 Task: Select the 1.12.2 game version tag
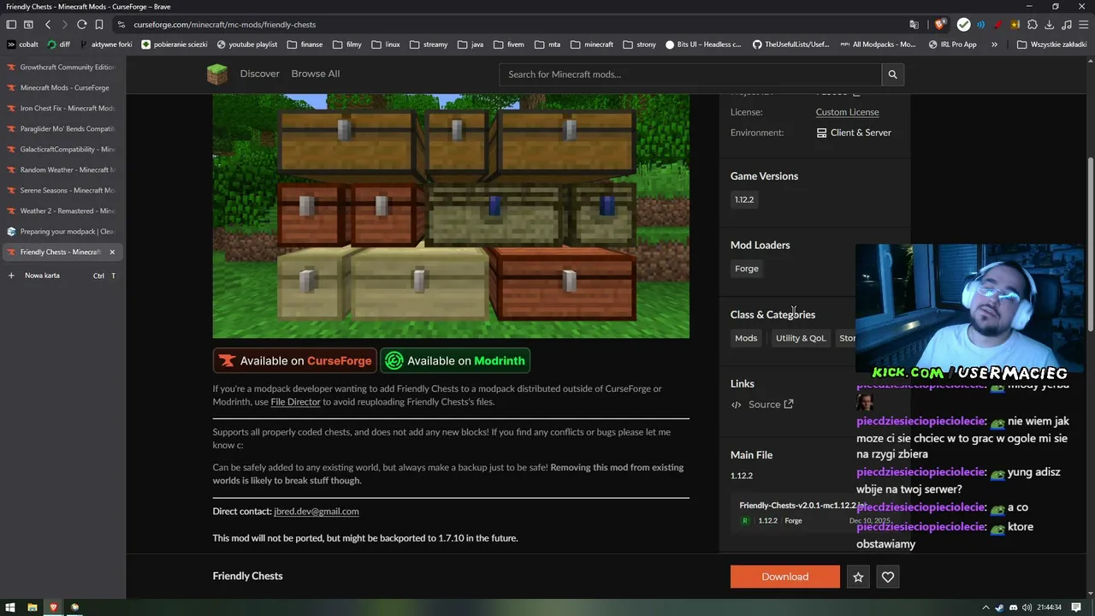coord(744,199)
